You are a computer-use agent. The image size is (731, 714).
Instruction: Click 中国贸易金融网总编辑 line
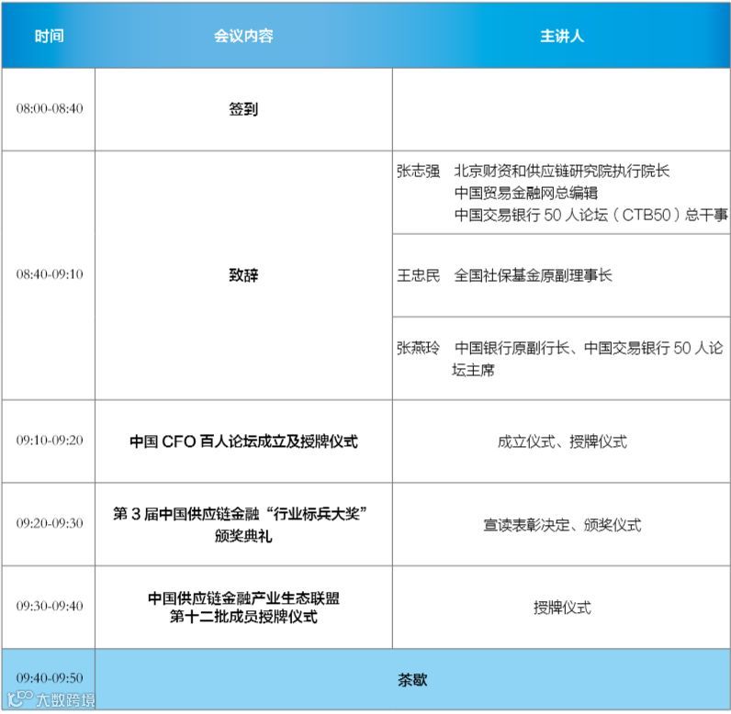526,193
